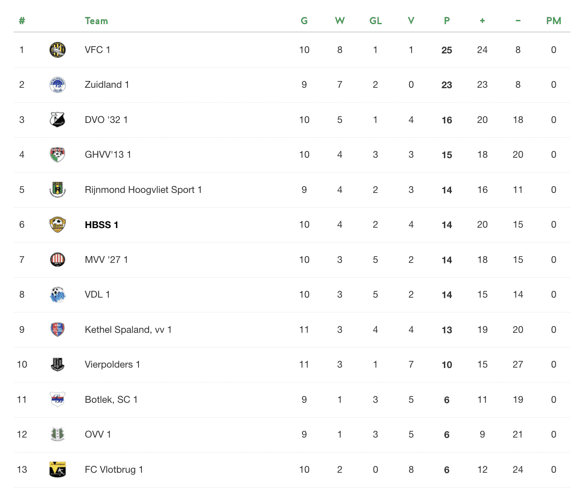Open Zuidland 1 team page
This screenshot has width=587, height=502.
point(107,85)
